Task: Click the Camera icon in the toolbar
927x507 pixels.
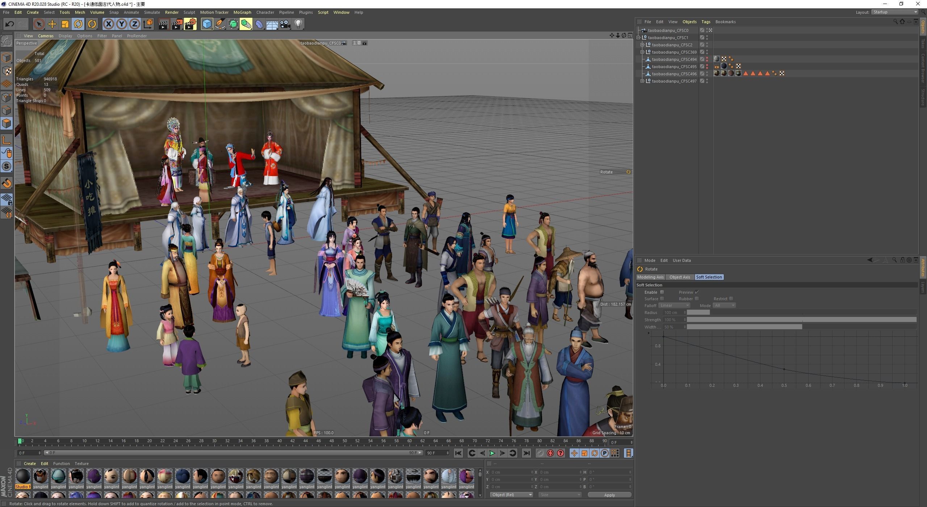Action: pos(285,24)
